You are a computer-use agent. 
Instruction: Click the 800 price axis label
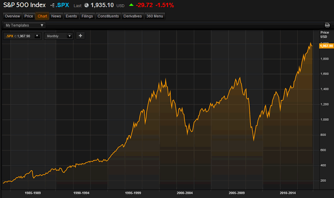point(323,135)
